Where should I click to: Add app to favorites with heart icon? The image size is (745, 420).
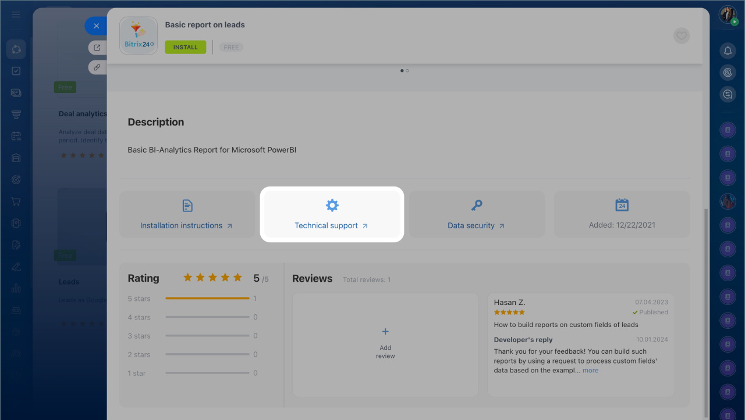pyautogui.click(x=681, y=36)
